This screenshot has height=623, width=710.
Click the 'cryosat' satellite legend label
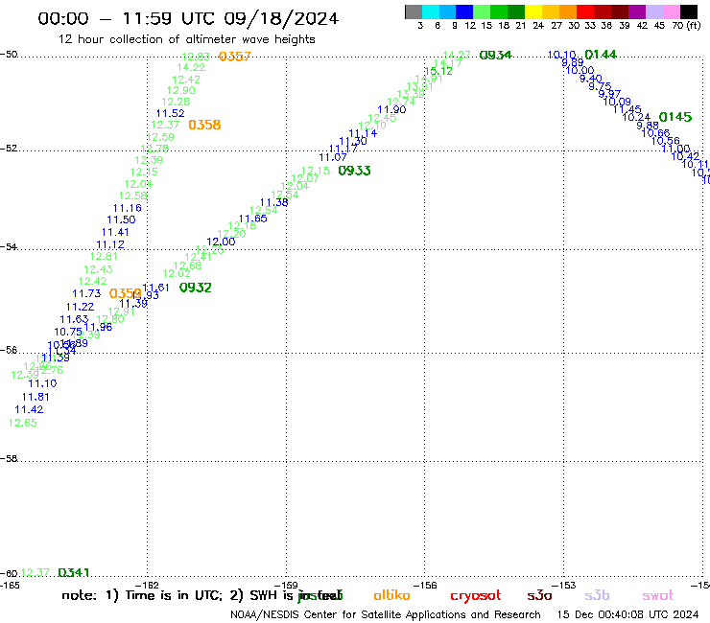[x=476, y=596]
